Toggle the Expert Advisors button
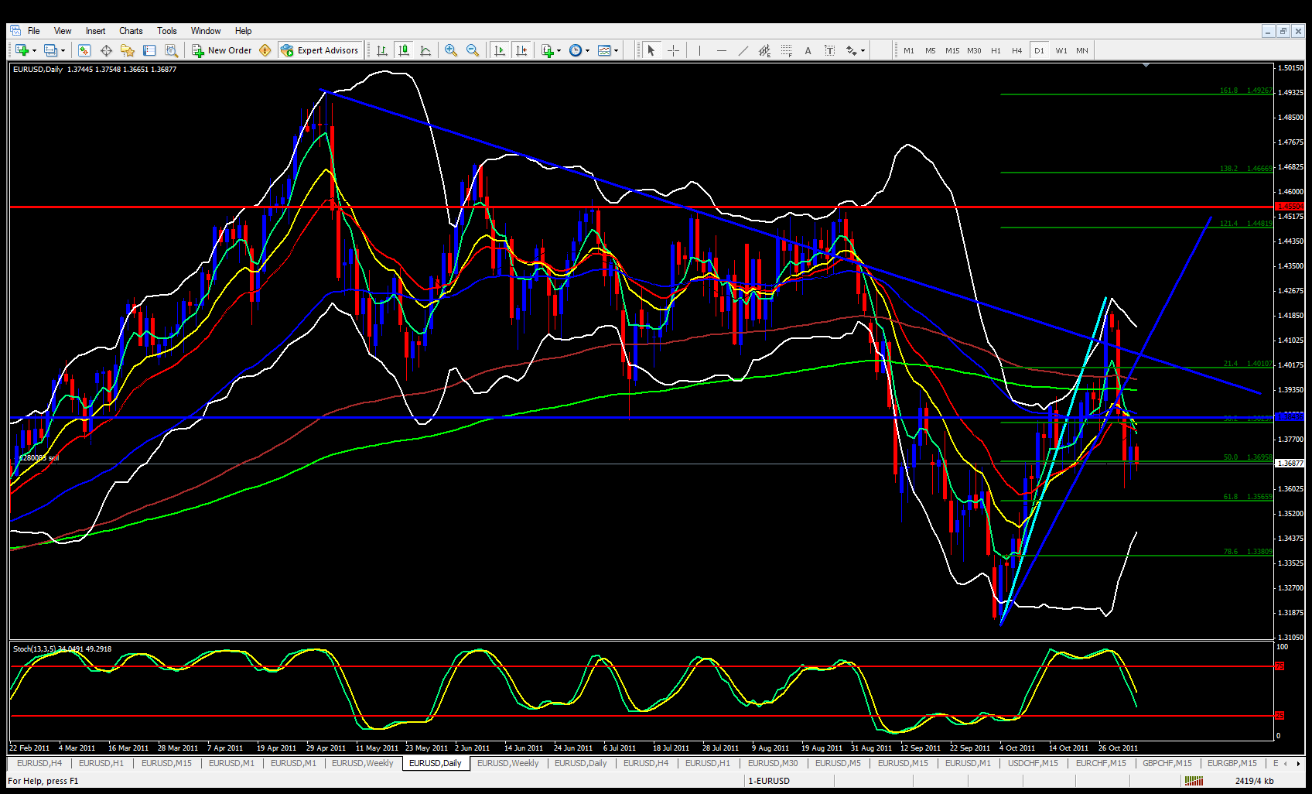The width and height of the screenshot is (1312, 794). [319, 50]
